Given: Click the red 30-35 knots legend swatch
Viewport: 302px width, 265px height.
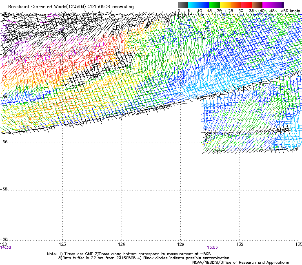Looking at the screenshot, I should click(246, 5).
